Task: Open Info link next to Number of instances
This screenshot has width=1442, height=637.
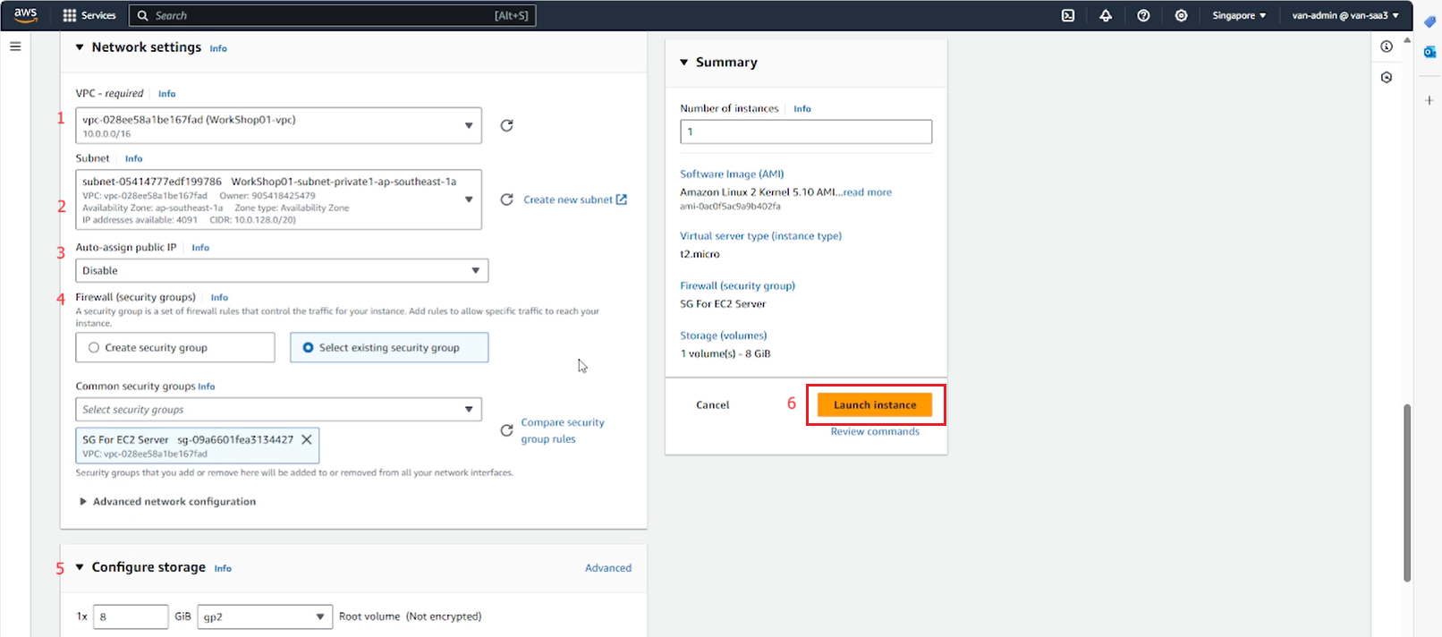Action: [802, 109]
